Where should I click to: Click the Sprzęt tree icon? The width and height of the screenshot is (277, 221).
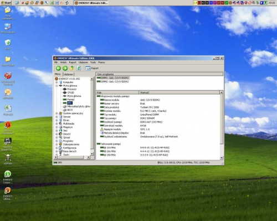(60, 137)
